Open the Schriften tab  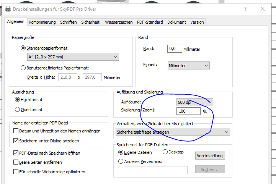click(x=69, y=22)
